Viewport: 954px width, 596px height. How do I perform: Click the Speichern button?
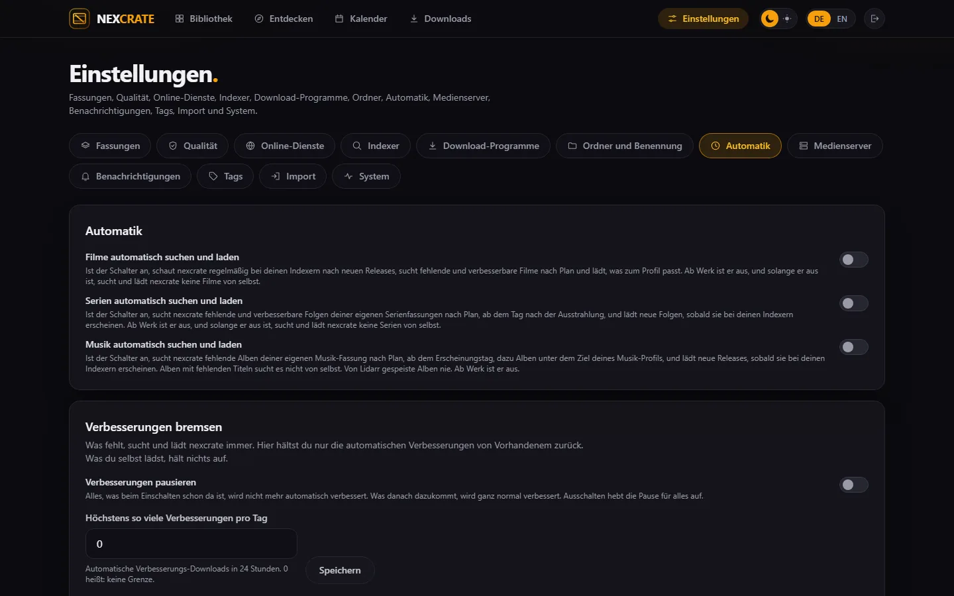tap(340, 570)
